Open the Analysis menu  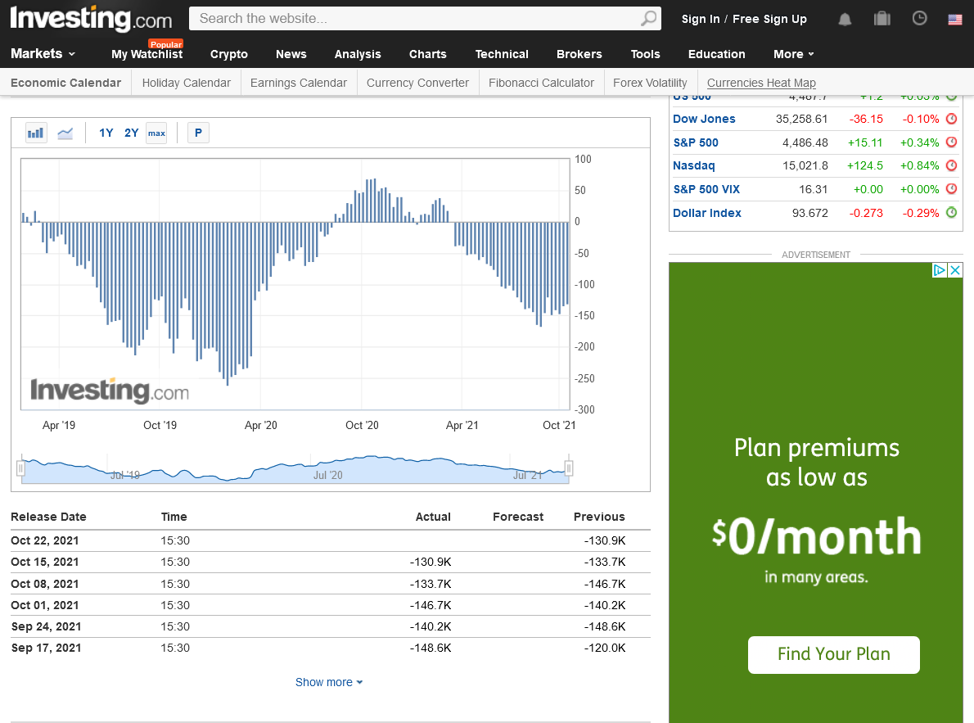pyautogui.click(x=358, y=54)
